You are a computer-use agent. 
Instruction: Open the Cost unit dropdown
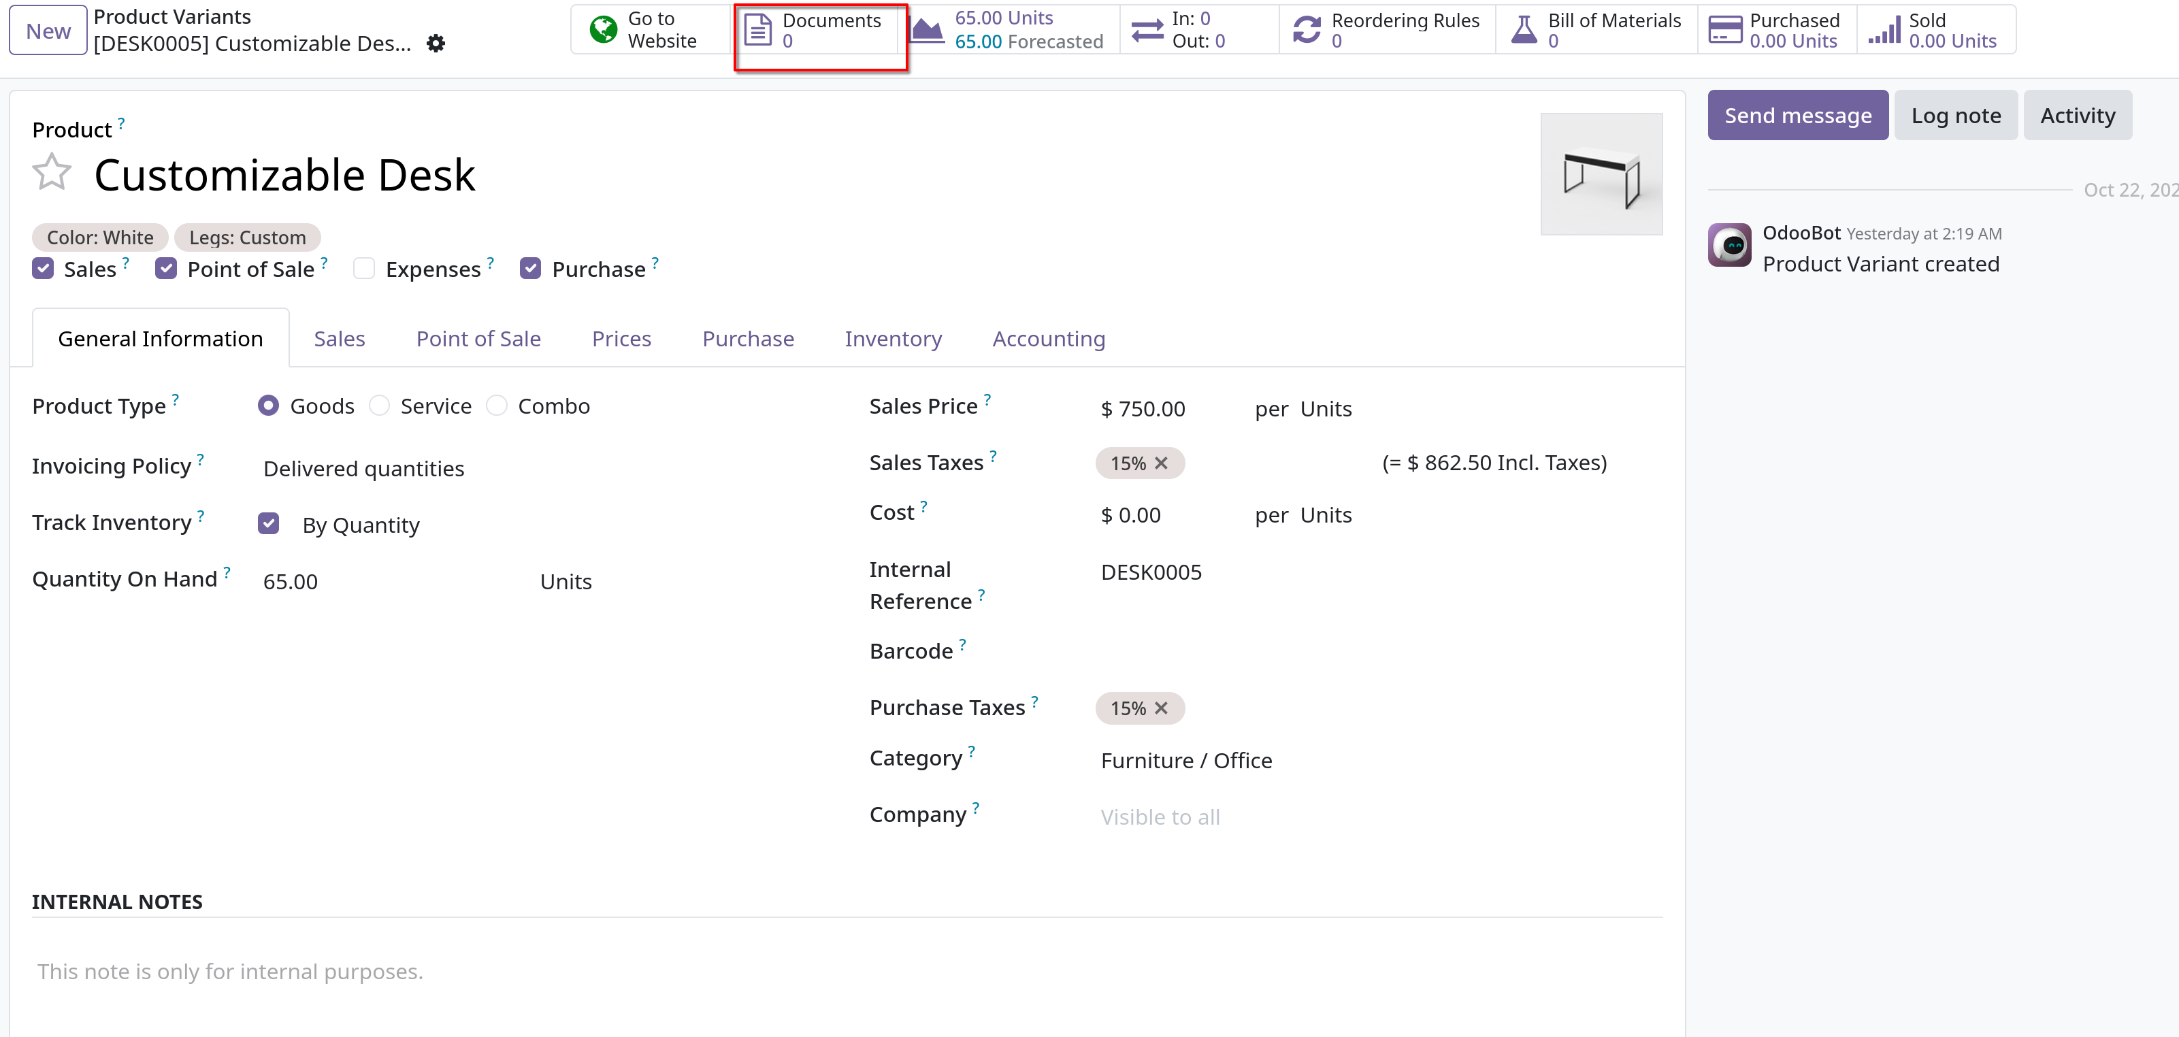click(1326, 515)
